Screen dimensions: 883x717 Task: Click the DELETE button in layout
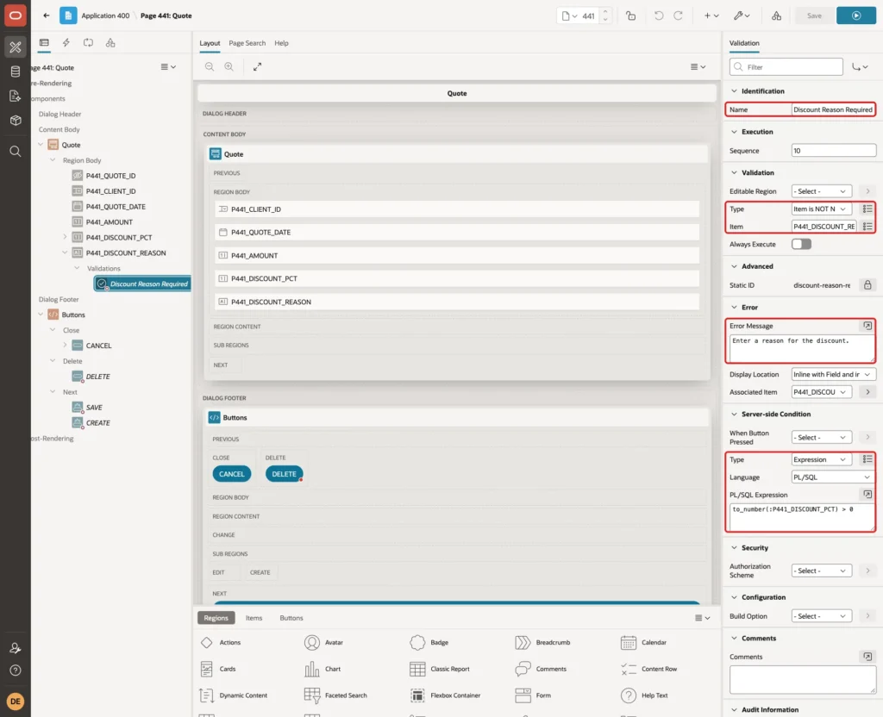(x=284, y=474)
